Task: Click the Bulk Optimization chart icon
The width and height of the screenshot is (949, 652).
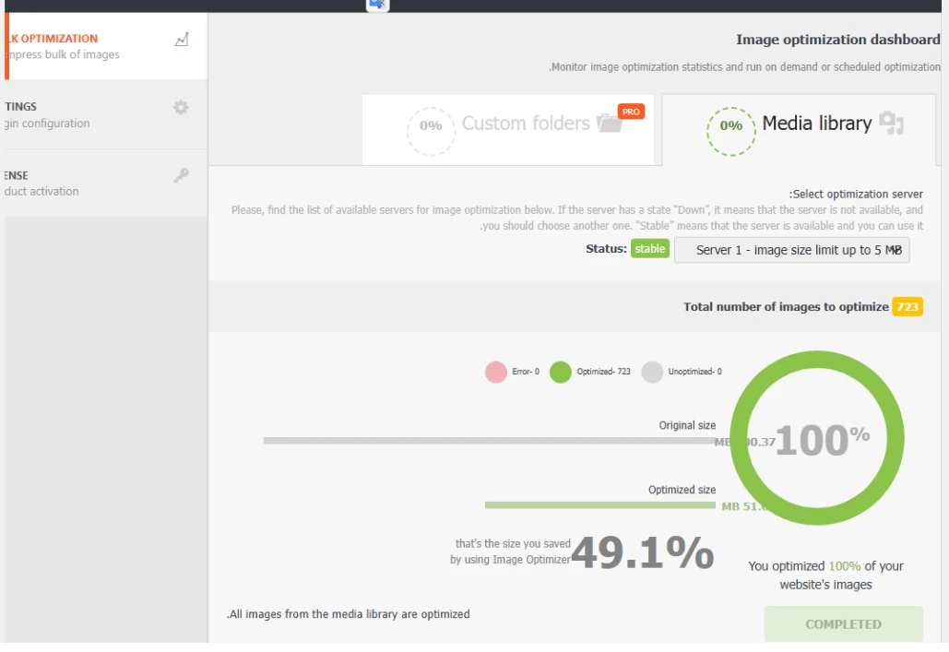Action: click(x=182, y=40)
